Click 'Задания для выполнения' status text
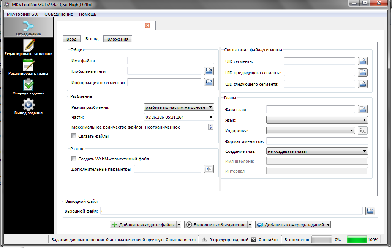This screenshot has width=392, height=248. coord(77,240)
